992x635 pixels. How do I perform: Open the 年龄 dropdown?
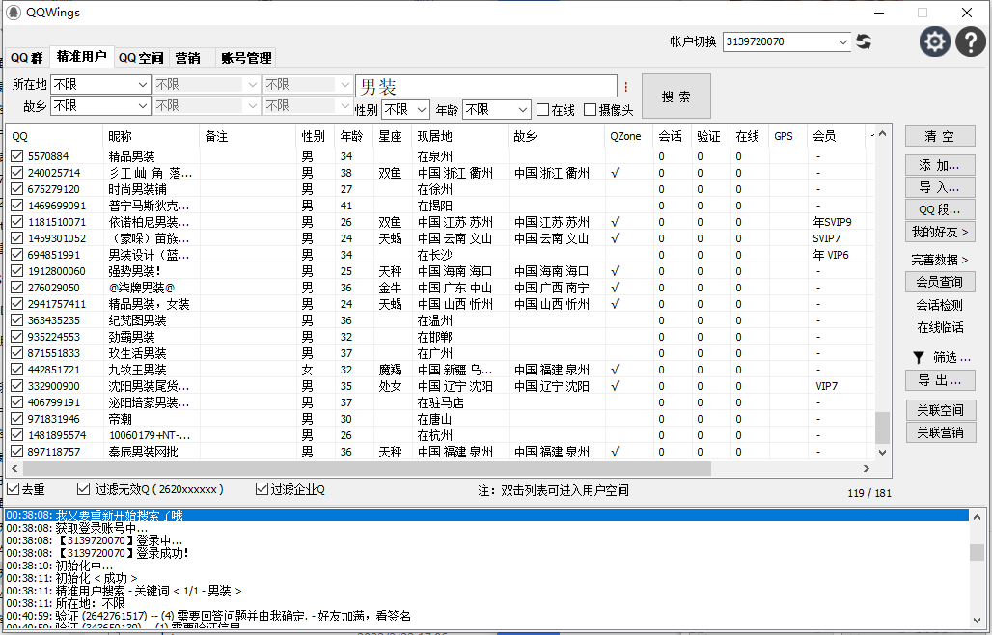(x=497, y=109)
